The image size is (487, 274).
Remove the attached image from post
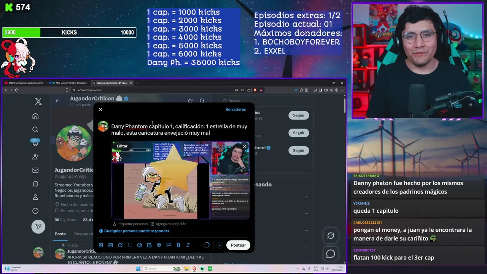coord(244,147)
